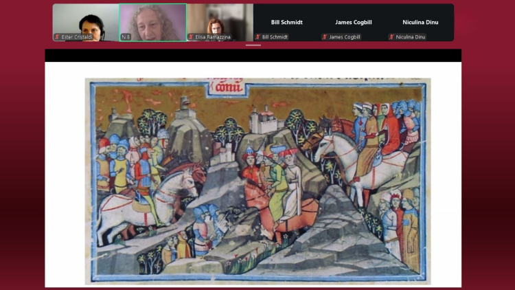Click the large 'James Cogbill' name text

354,22
